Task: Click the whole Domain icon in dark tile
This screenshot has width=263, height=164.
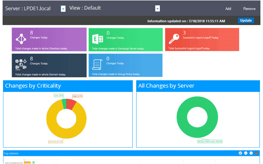Action: 21,64
